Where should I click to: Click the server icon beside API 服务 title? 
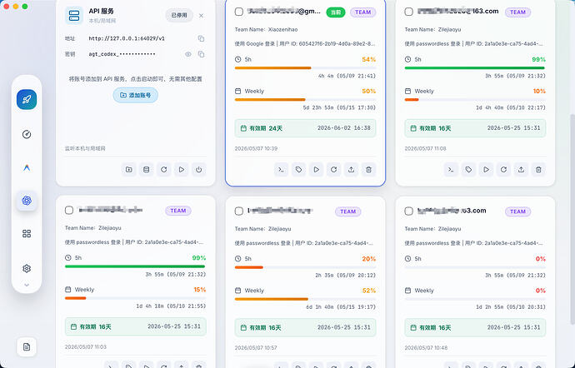(x=74, y=15)
